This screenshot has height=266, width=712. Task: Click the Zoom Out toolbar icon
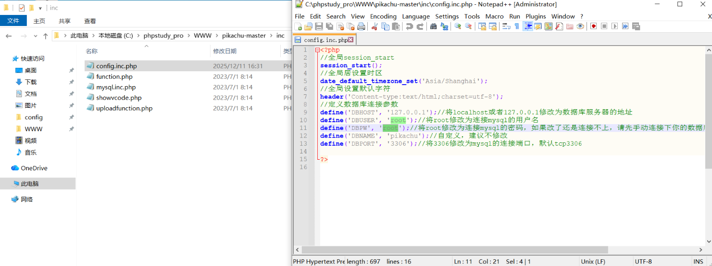pyautogui.click(x=468, y=26)
